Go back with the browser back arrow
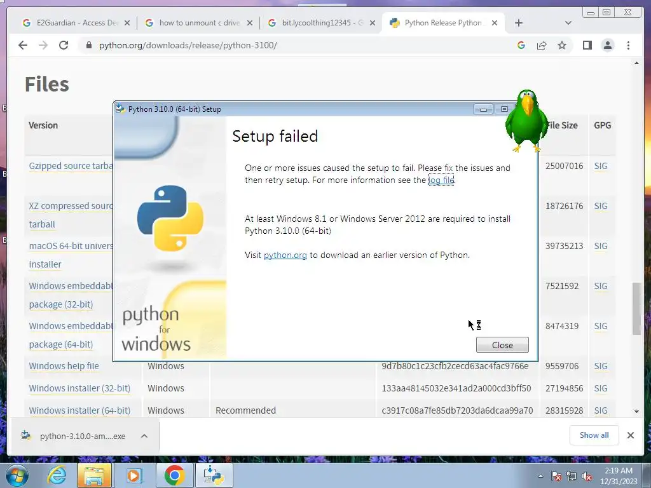This screenshot has height=488, width=651. [23, 45]
